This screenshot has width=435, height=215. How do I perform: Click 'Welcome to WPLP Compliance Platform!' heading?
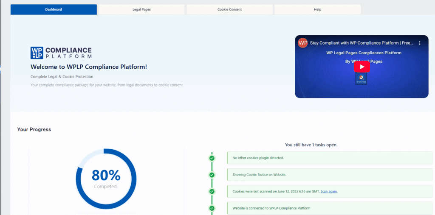[89, 67]
